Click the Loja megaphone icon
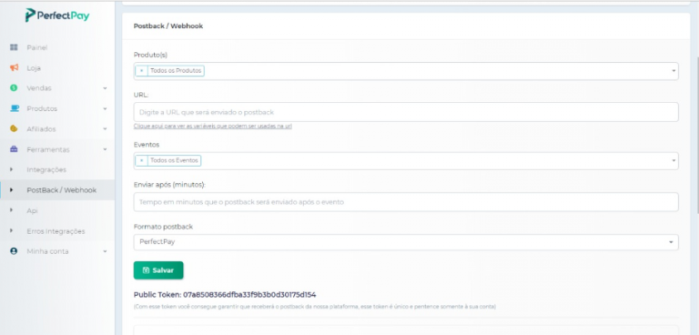Viewport: 699px width, 335px height. click(x=14, y=67)
